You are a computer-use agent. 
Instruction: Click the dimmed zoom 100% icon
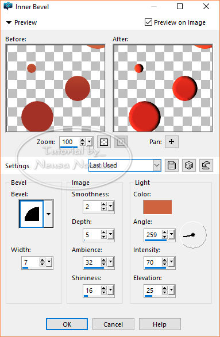coord(121,142)
